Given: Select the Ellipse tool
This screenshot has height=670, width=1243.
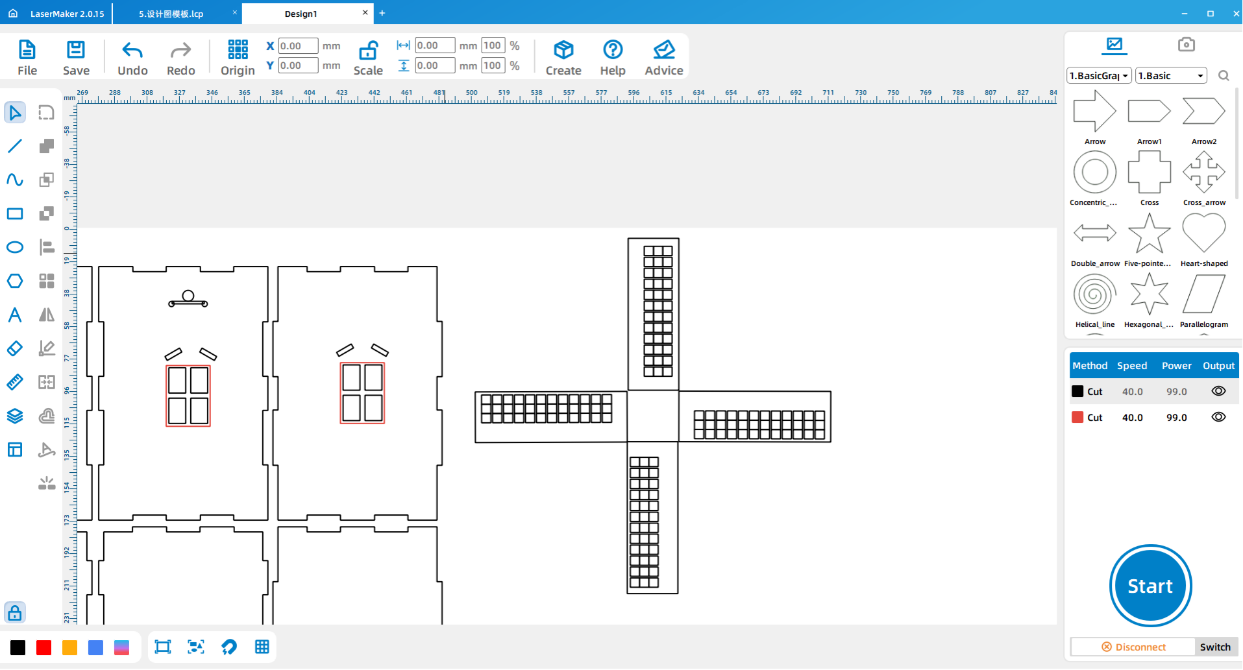Looking at the screenshot, I should pyautogui.click(x=15, y=247).
